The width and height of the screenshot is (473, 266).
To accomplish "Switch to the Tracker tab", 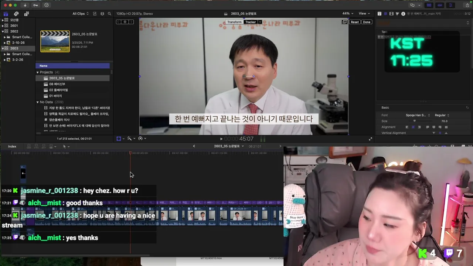I will click(x=251, y=22).
